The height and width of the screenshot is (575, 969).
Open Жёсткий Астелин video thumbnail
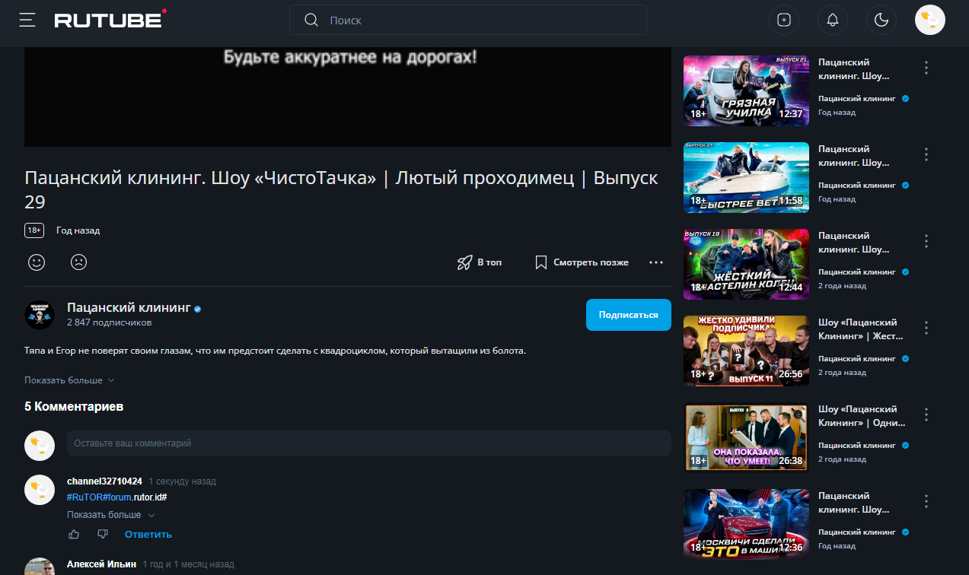point(746,265)
